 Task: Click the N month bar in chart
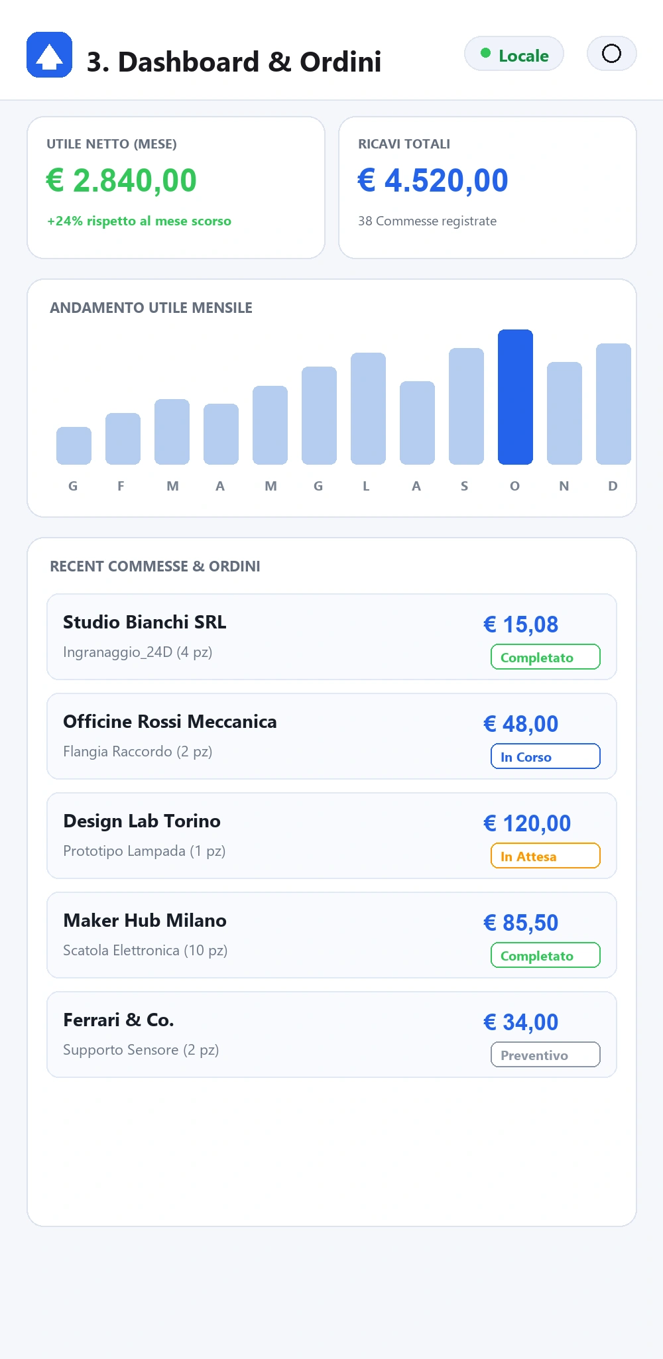click(x=564, y=413)
